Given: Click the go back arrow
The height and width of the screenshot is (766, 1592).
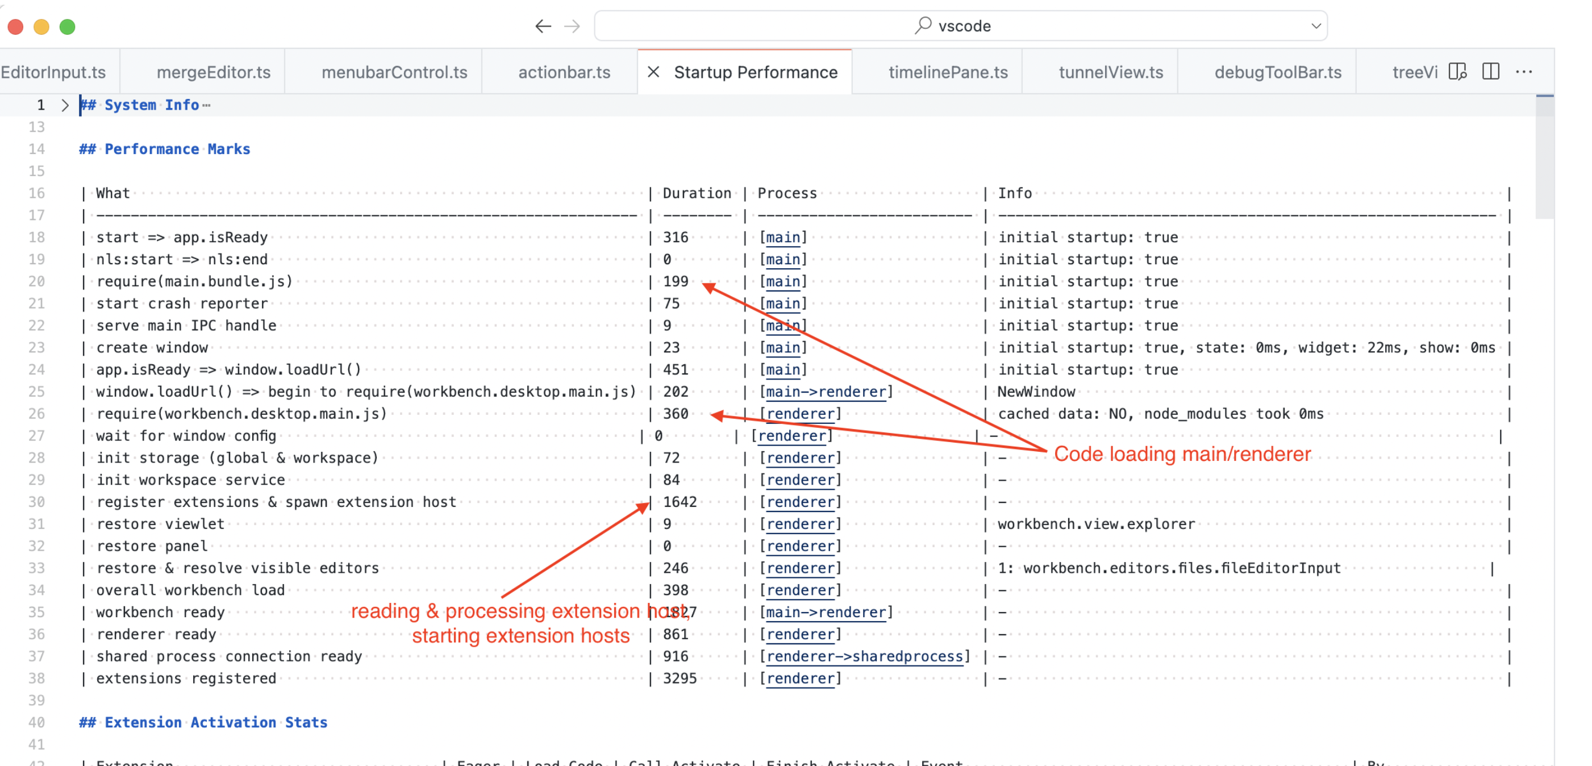Looking at the screenshot, I should [543, 26].
